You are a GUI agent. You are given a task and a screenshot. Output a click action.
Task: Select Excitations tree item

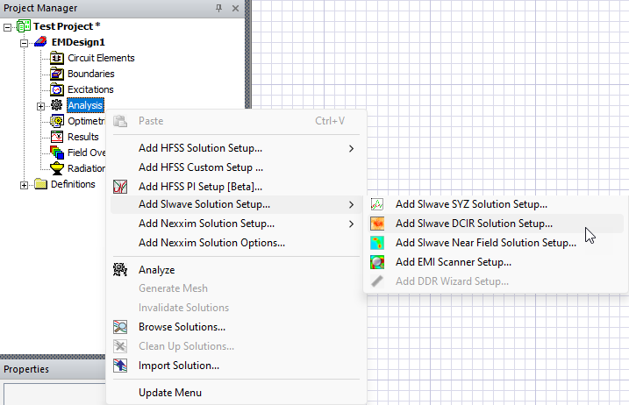[x=90, y=89]
